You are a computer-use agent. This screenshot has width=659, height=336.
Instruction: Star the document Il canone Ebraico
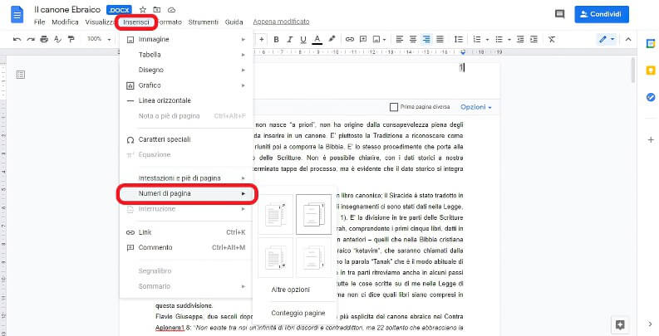point(143,9)
